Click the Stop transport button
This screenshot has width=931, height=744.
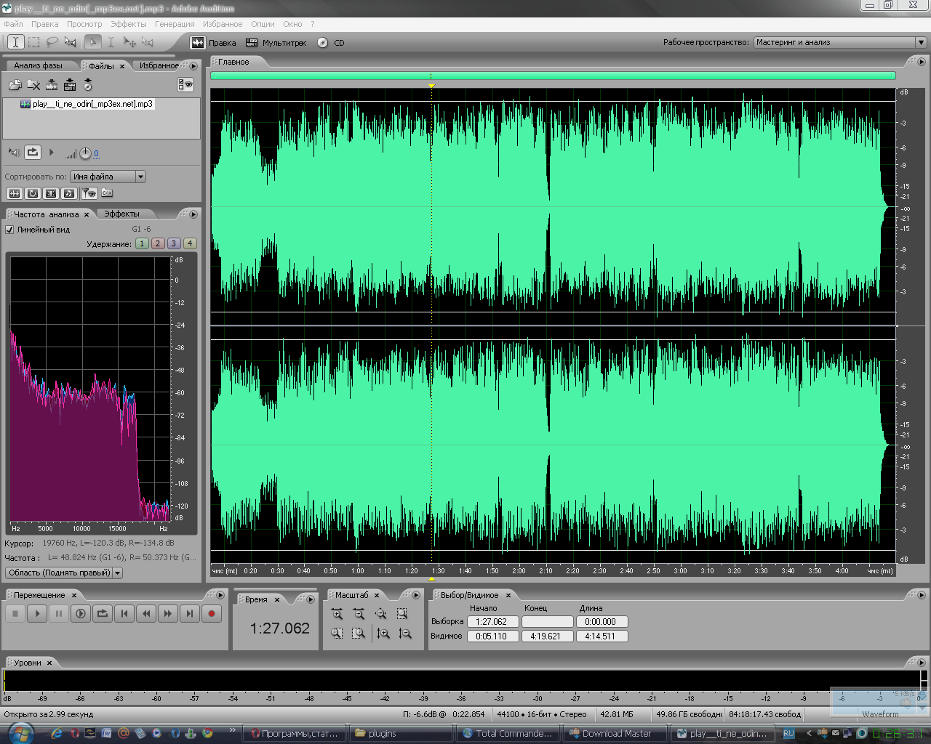[15, 614]
